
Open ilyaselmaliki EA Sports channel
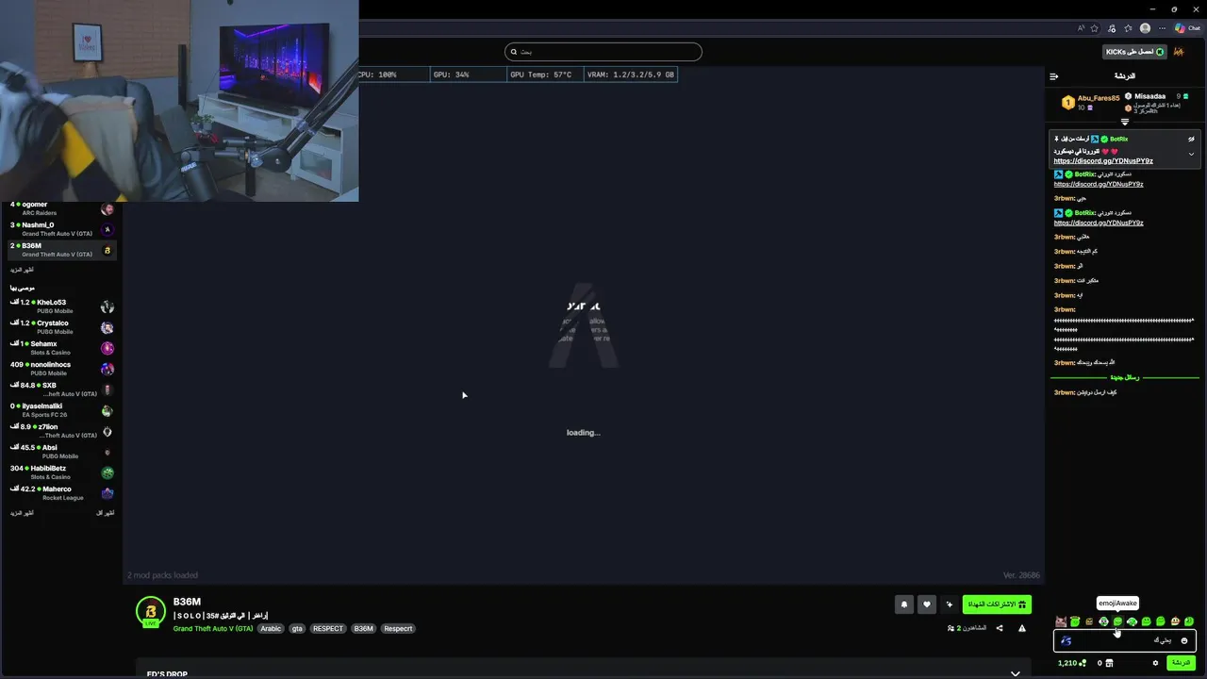(61, 410)
